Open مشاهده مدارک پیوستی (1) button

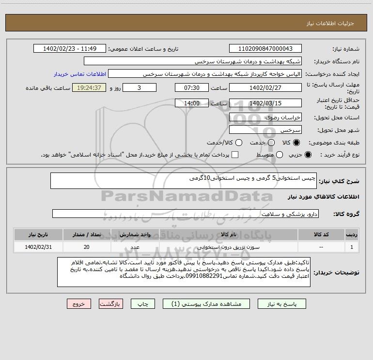[x=206, y=304]
